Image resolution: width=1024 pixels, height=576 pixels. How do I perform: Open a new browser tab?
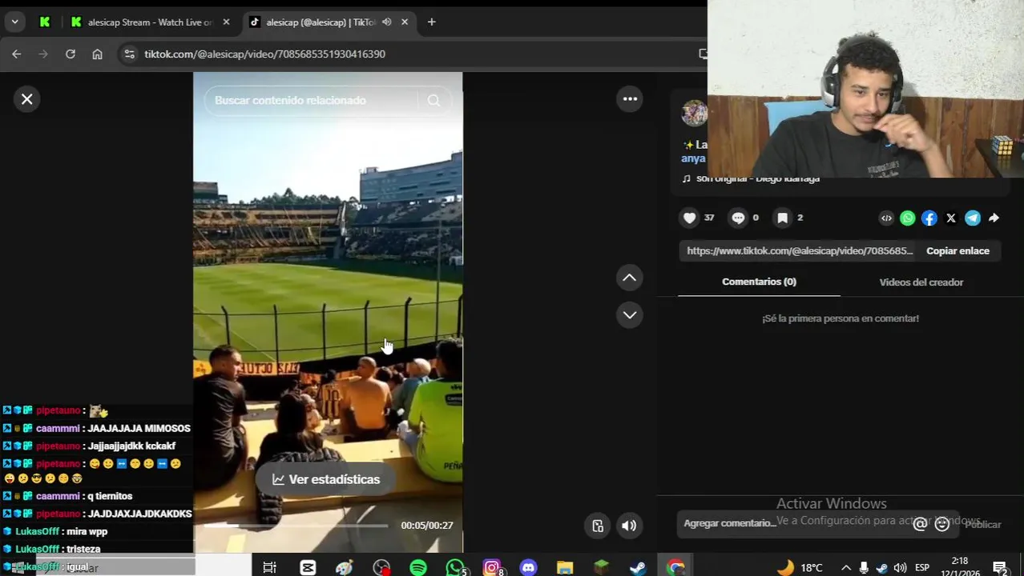pos(431,22)
